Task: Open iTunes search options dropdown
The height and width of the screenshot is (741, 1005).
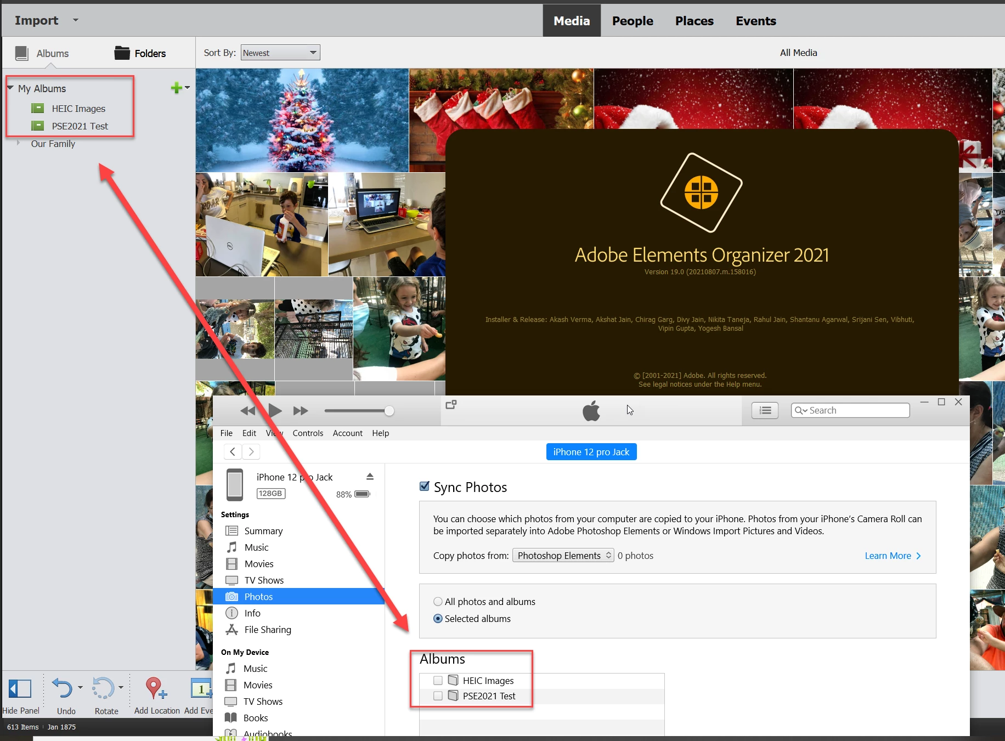Action: 801,410
